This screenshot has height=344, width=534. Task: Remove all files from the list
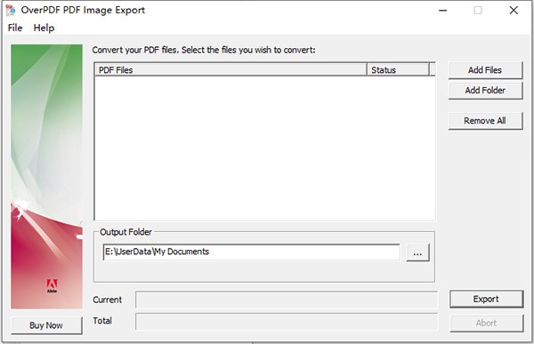[x=485, y=121]
